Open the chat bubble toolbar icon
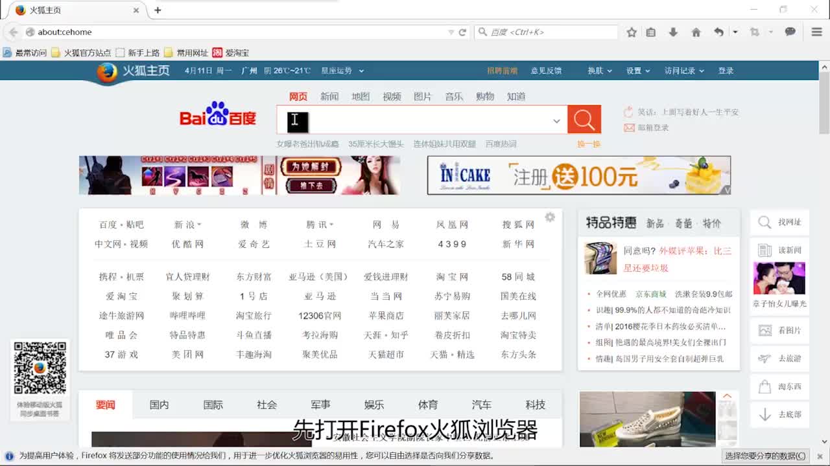 coord(790,32)
